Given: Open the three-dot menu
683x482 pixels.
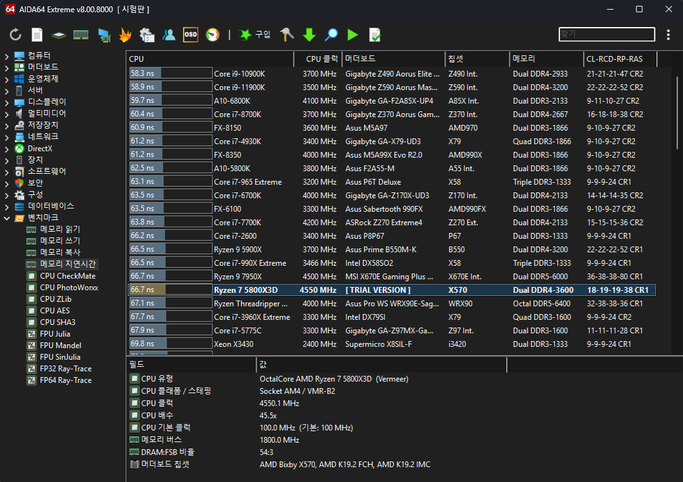Looking at the screenshot, I should click(x=668, y=35).
